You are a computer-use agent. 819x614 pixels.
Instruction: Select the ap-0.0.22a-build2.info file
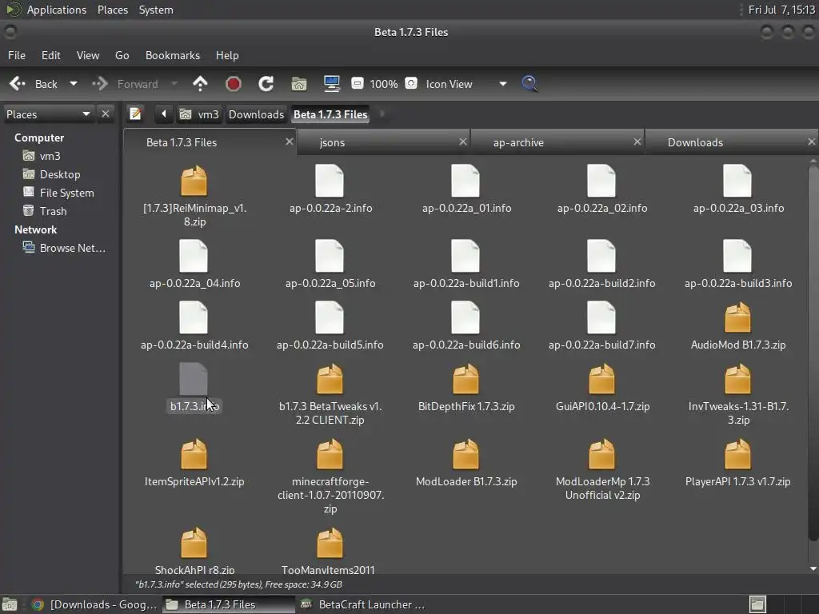(601, 264)
